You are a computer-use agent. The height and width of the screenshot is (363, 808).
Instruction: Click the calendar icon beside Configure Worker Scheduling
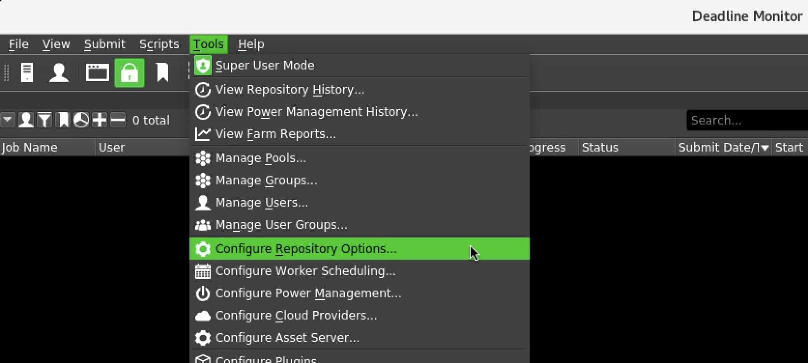coord(203,271)
